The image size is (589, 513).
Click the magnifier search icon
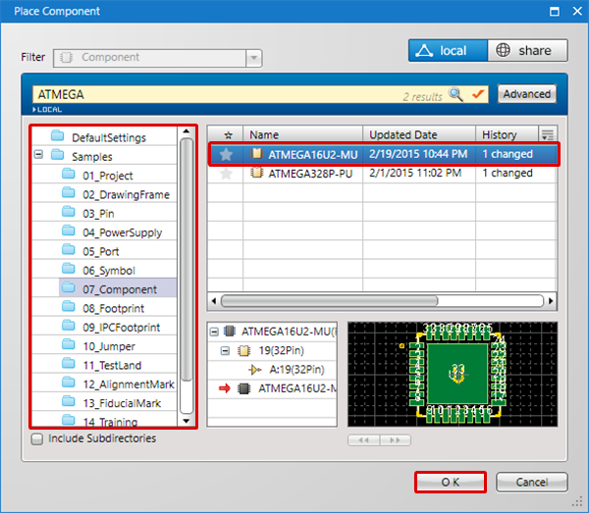tap(455, 94)
